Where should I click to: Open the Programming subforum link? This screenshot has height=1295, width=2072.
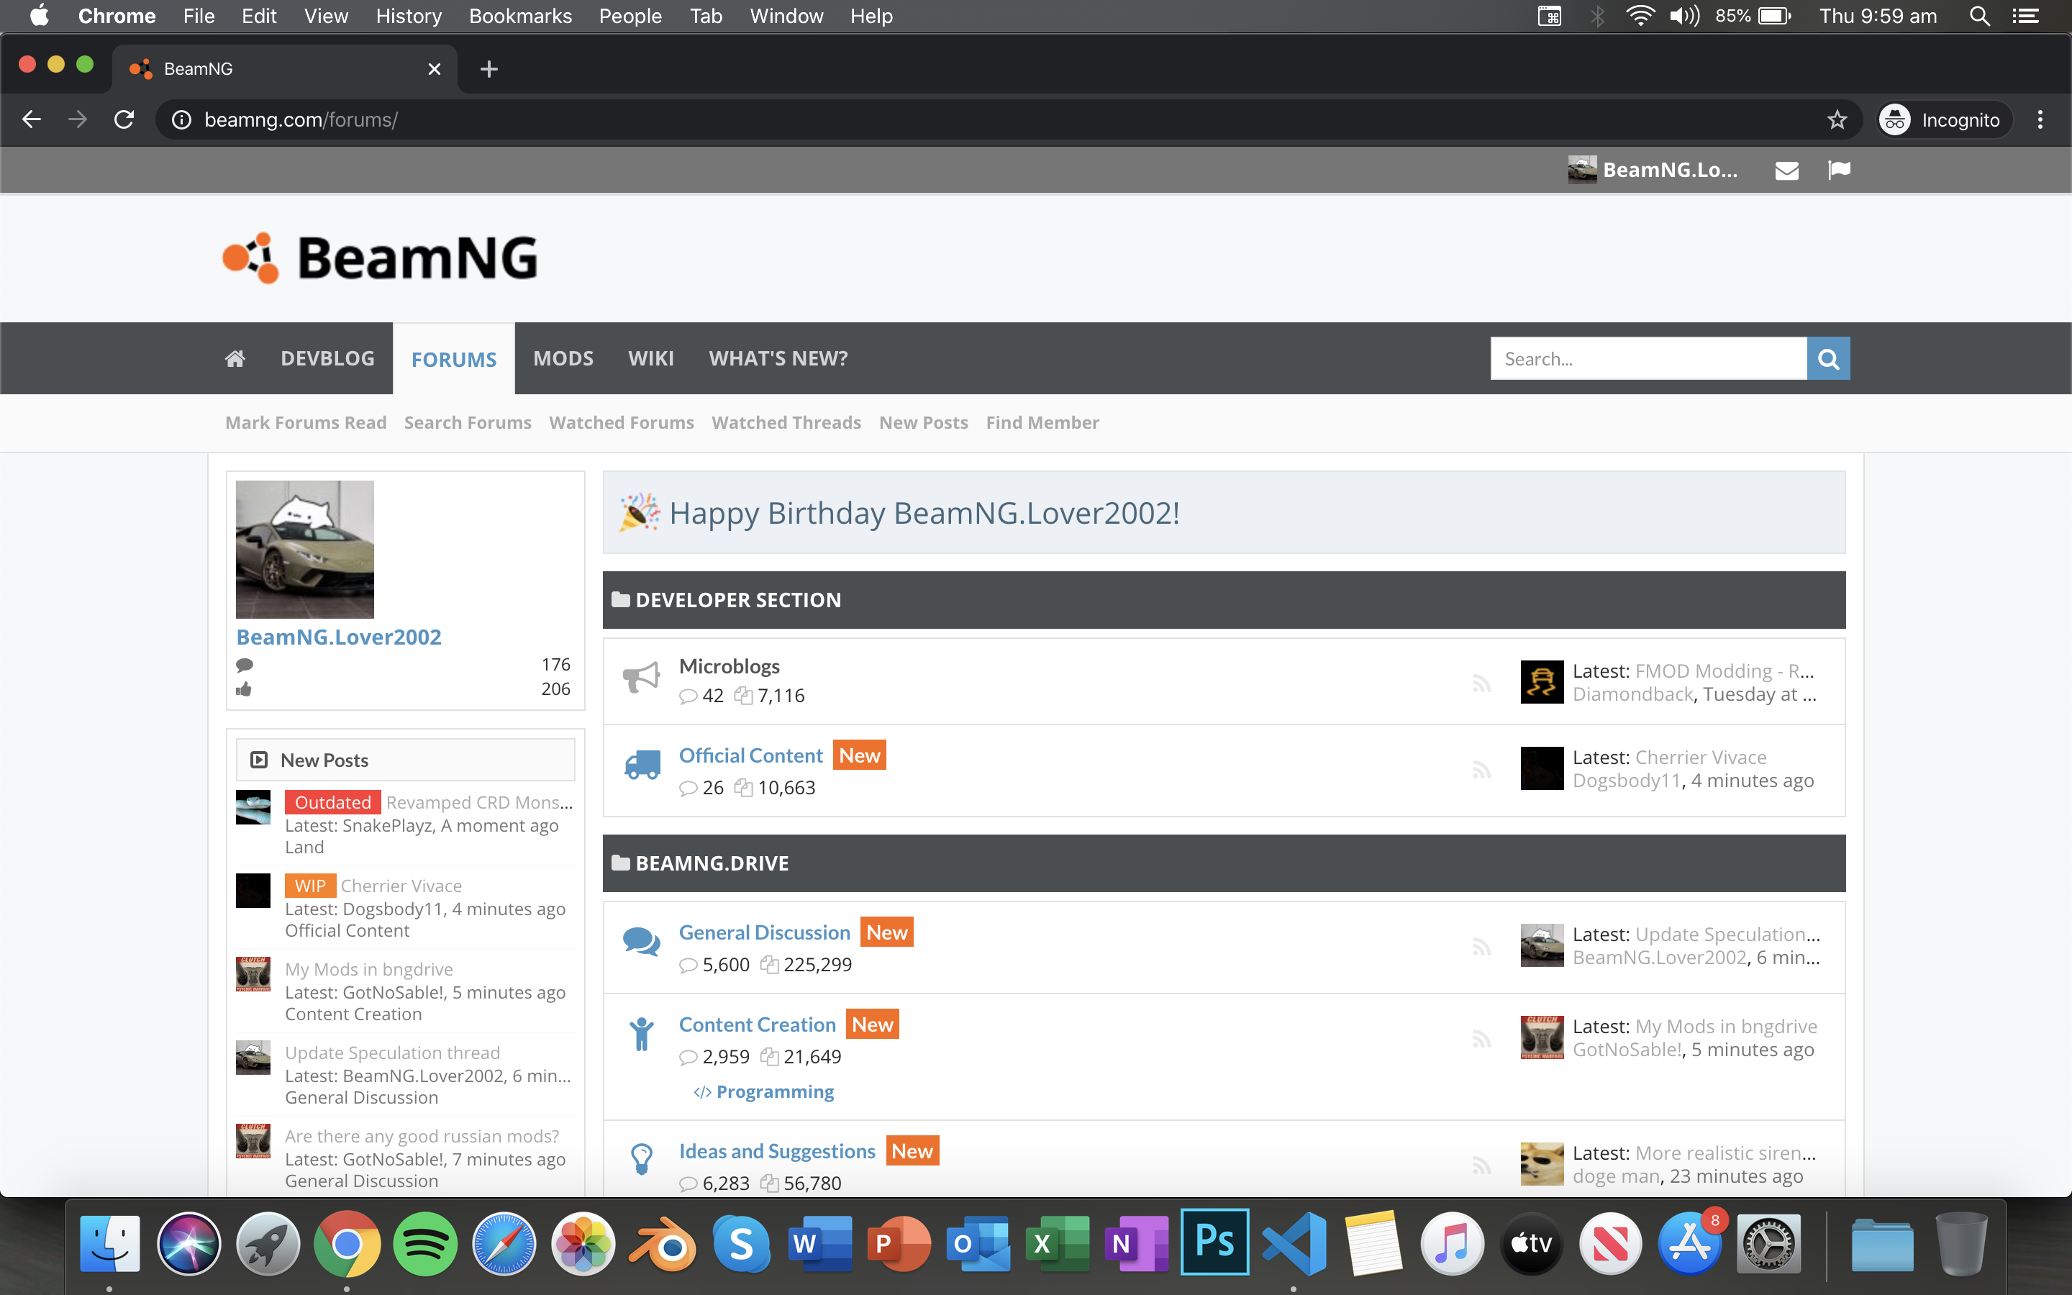[x=774, y=1091]
